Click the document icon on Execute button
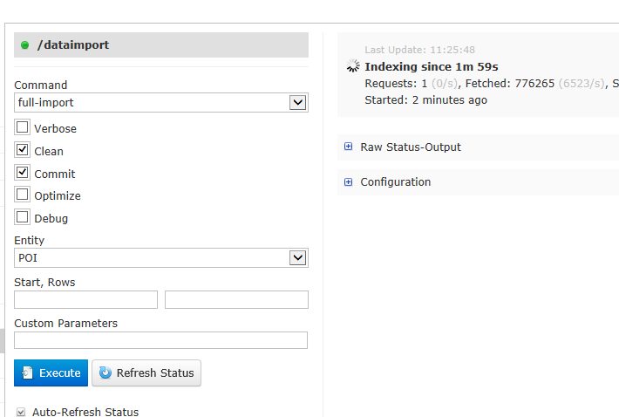This screenshot has height=417, width=619. (27, 373)
